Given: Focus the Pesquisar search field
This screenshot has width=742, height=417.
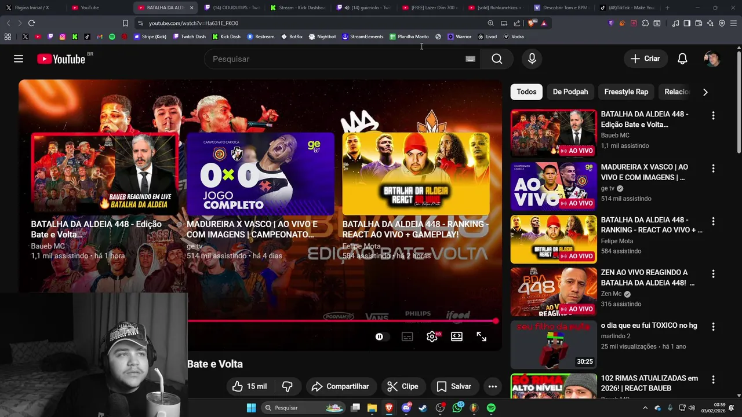Looking at the screenshot, I should coord(342,58).
